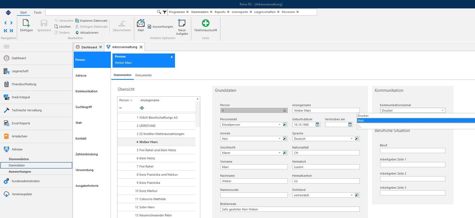Switch to the Dokumente tab
475x218 pixels.
click(143, 75)
